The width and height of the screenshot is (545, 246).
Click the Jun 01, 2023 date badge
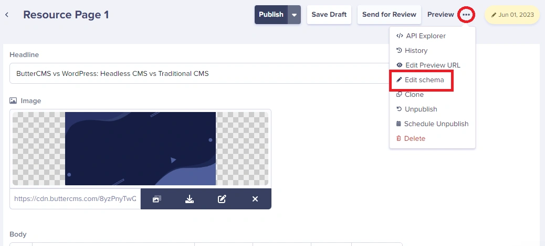[x=512, y=15]
